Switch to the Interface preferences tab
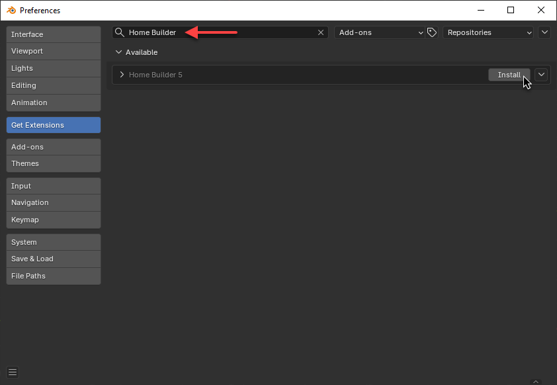 click(54, 34)
